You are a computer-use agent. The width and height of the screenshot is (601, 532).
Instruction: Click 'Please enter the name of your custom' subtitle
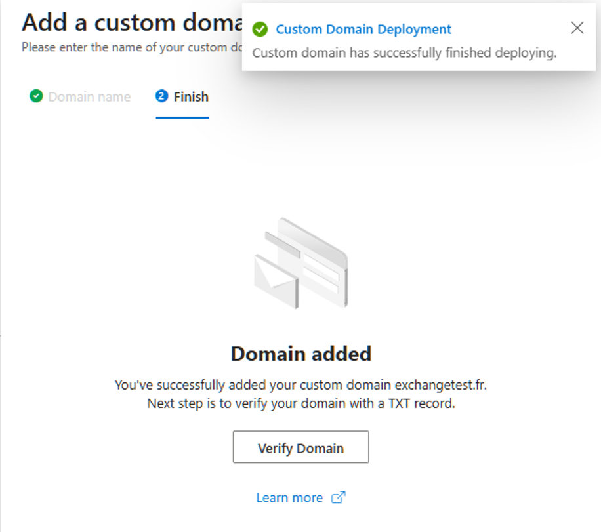coord(132,47)
